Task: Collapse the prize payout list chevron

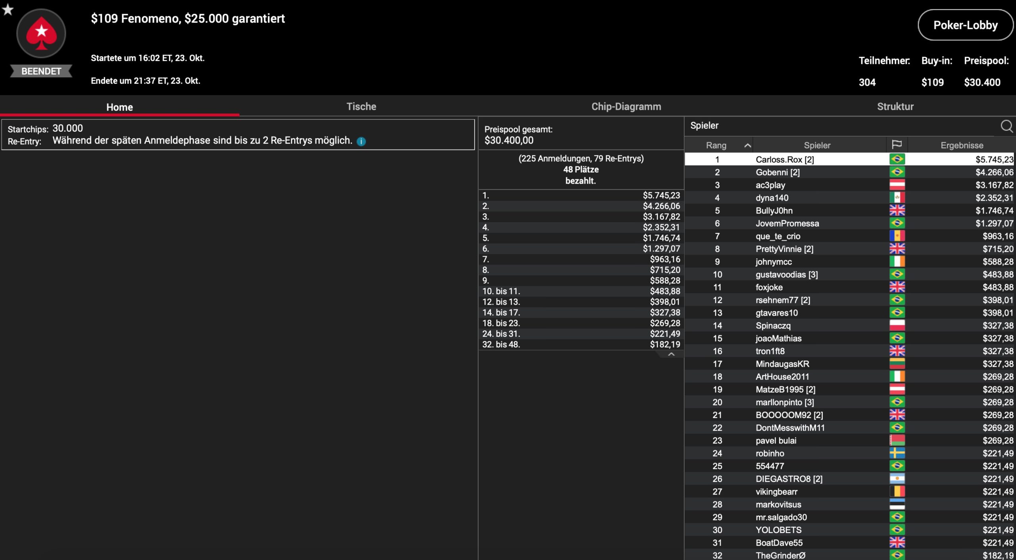Action: 671,354
